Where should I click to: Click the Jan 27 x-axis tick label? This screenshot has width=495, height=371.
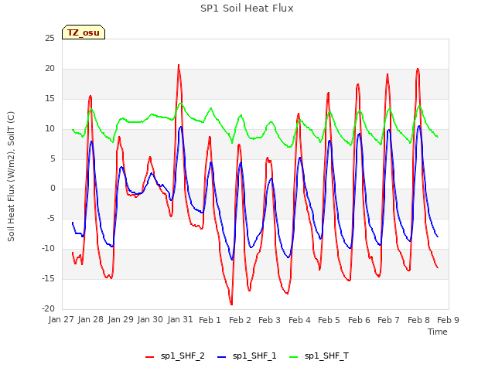pyautogui.click(x=61, y=319)
